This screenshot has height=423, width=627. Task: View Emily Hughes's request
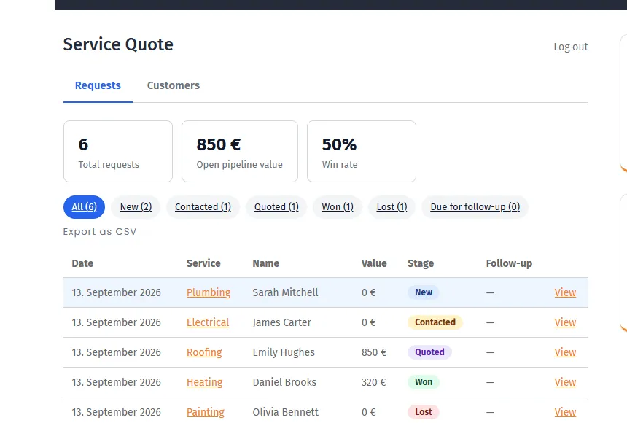coord(565,352)
